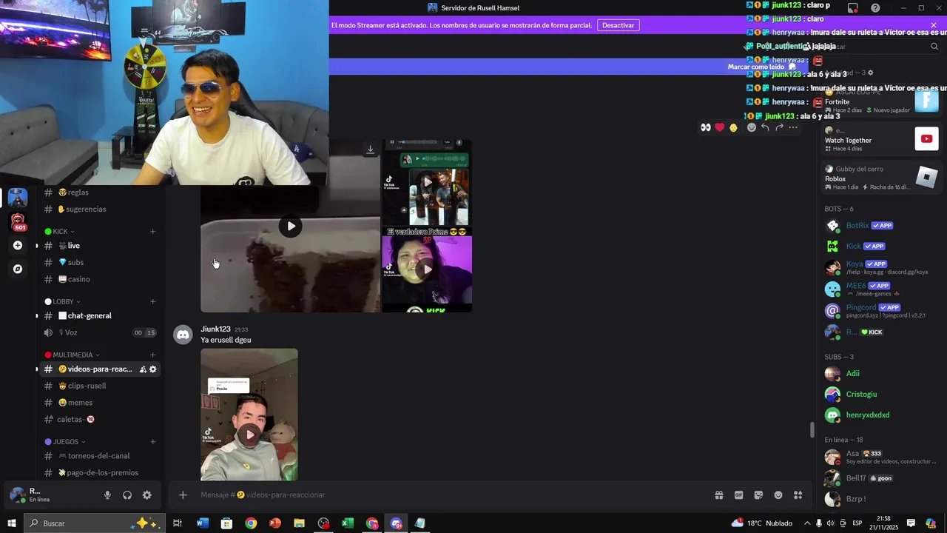Add channel to MULTIMEDIA category
Image resolution: width=947 pixels, height=533 pixels.
coord(153,355)
